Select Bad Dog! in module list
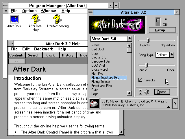Viewport: 185px width, 139px height. point(109,49)
